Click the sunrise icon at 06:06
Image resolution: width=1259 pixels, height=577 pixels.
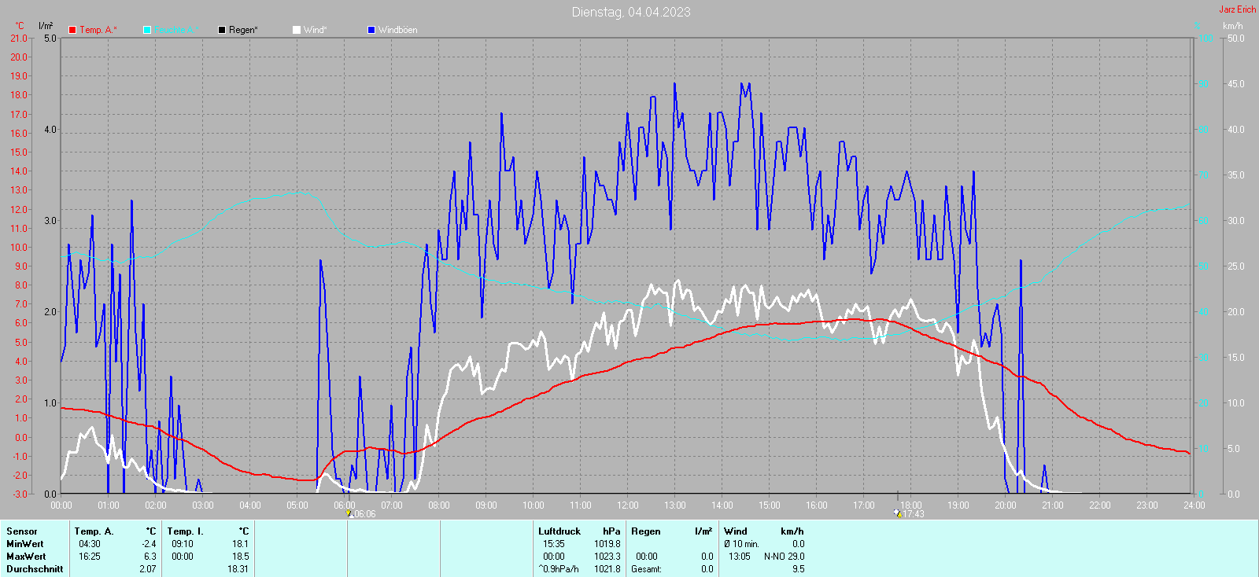[349, 513]
